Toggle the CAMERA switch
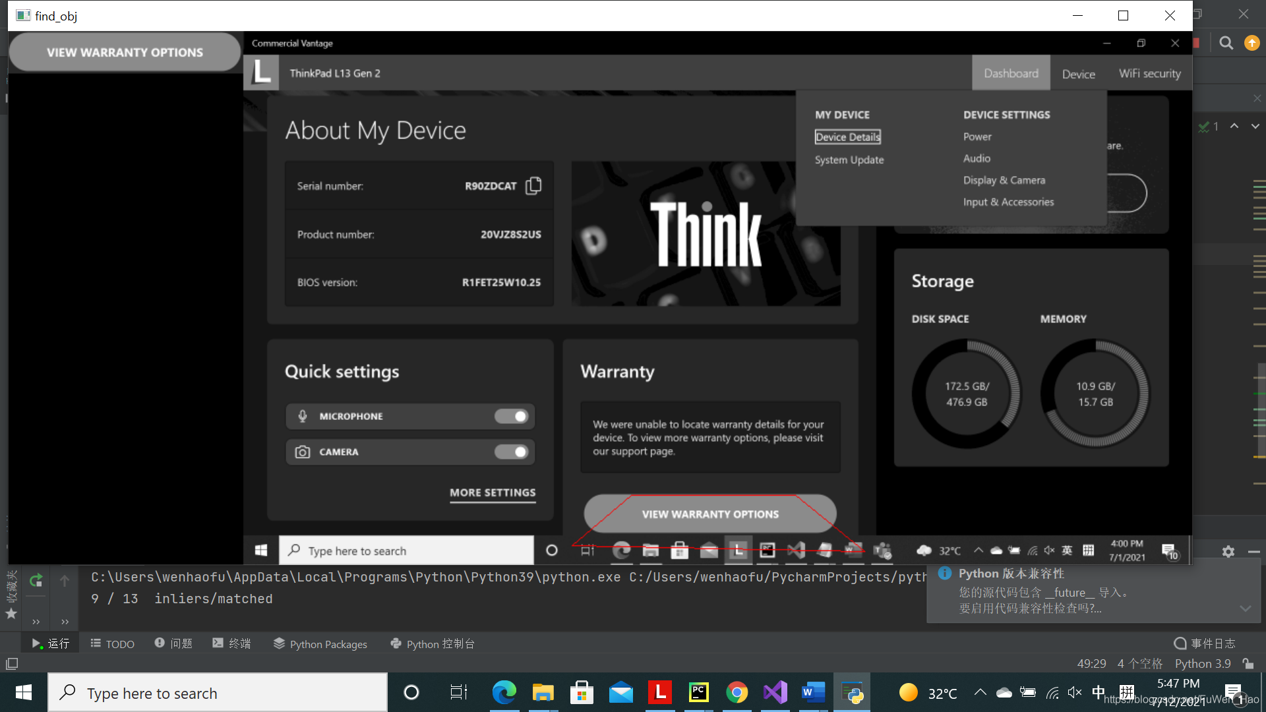Viewport: 1266px width, 712px height. [512, 452]
